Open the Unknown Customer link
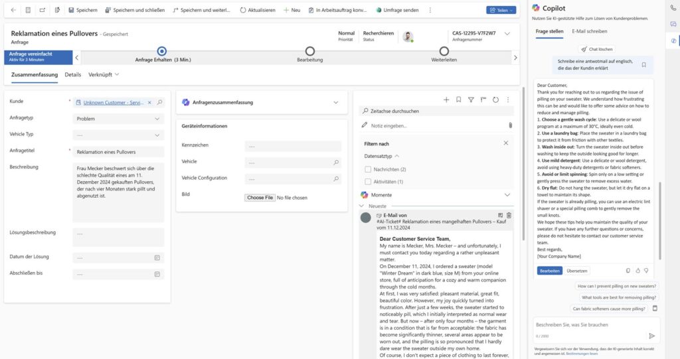Screen dimensions: 680x359 click(110, 102)
